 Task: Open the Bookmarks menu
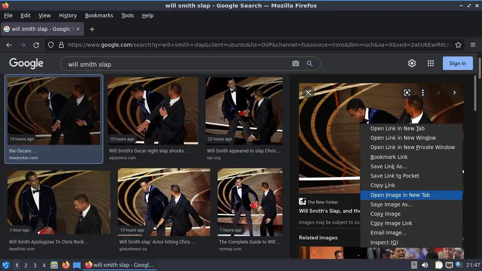[x=99, y=15]
